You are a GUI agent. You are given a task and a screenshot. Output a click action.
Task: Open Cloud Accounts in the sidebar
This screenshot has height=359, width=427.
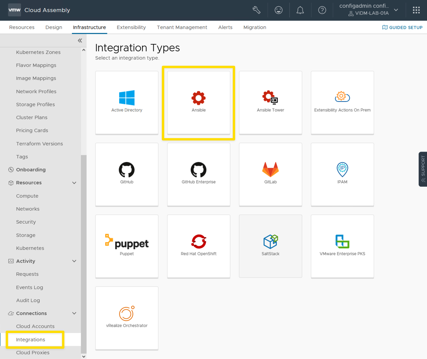click(35, 326)
